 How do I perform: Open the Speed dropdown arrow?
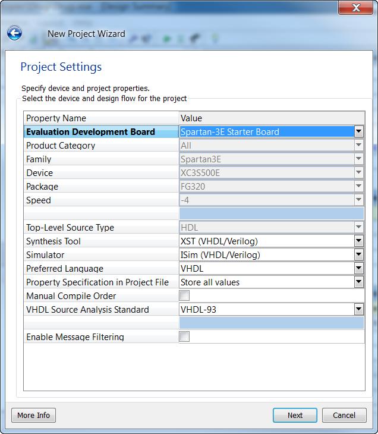[358, 200]
